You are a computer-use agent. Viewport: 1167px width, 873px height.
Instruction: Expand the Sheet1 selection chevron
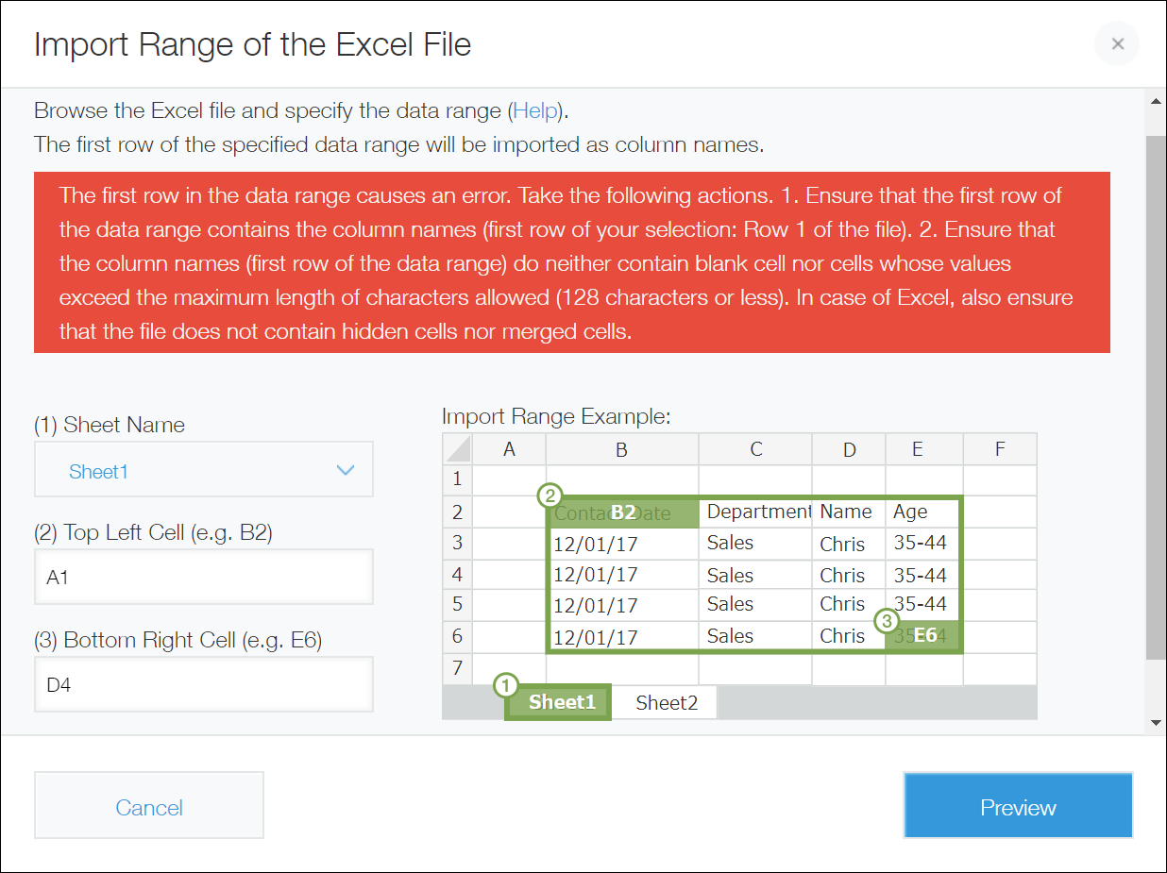[x=346, y=469]
